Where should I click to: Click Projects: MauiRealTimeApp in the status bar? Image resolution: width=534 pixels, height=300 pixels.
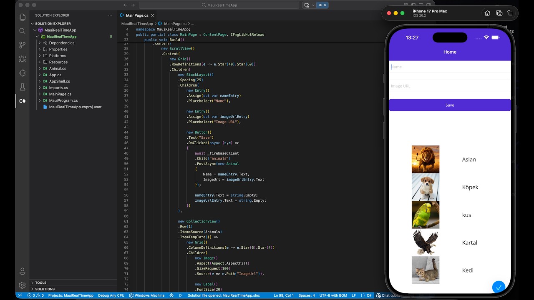point(71,295)
